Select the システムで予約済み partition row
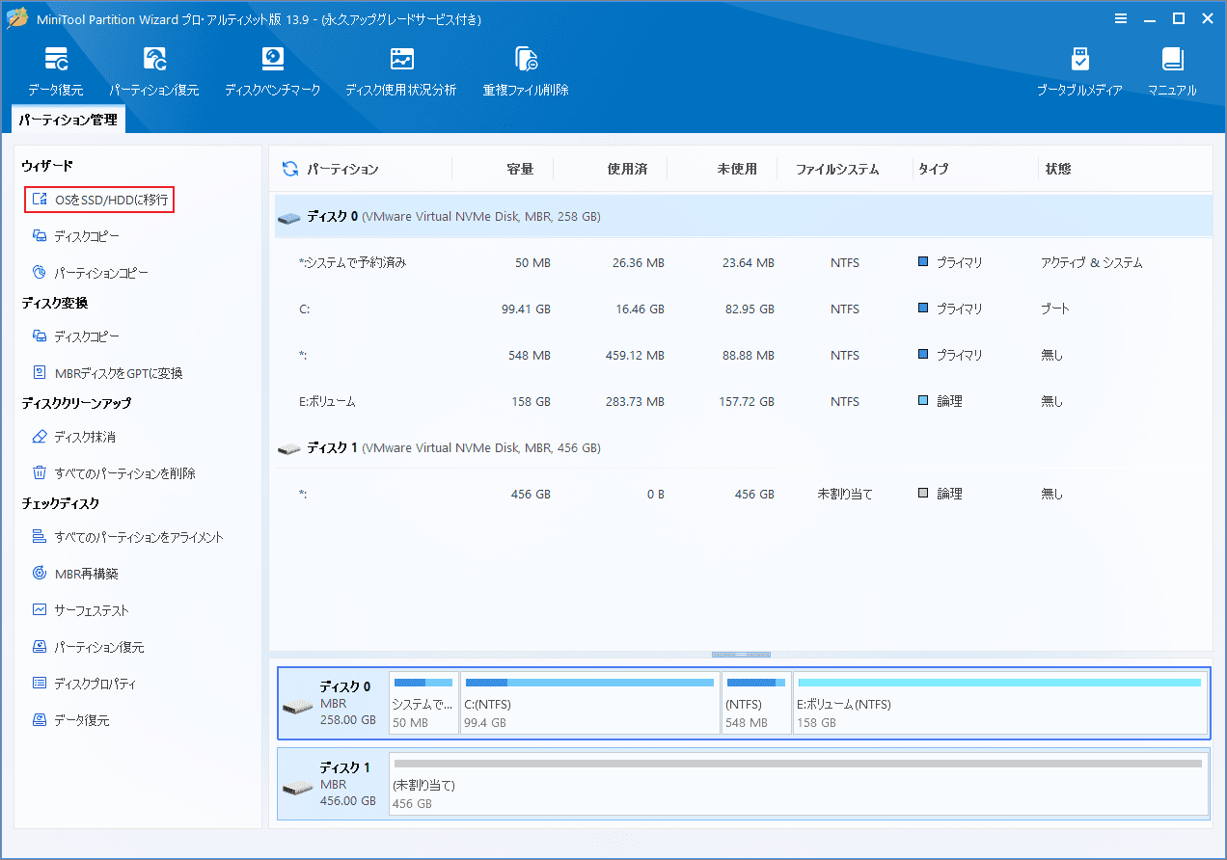Screen dimensions: 1227x860 coord(744,262)
